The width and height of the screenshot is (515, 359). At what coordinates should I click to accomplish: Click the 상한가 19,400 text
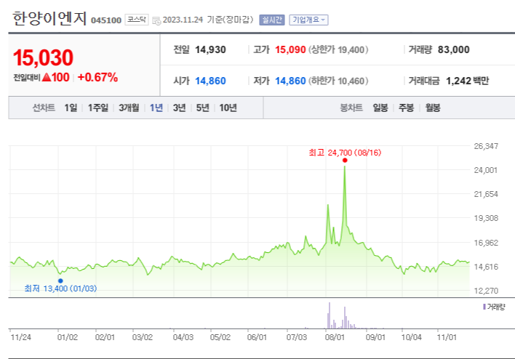pos(338,50)
